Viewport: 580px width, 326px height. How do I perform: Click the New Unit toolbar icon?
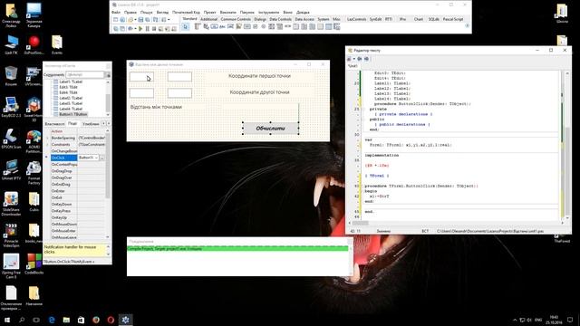click(x=115, y=20)
